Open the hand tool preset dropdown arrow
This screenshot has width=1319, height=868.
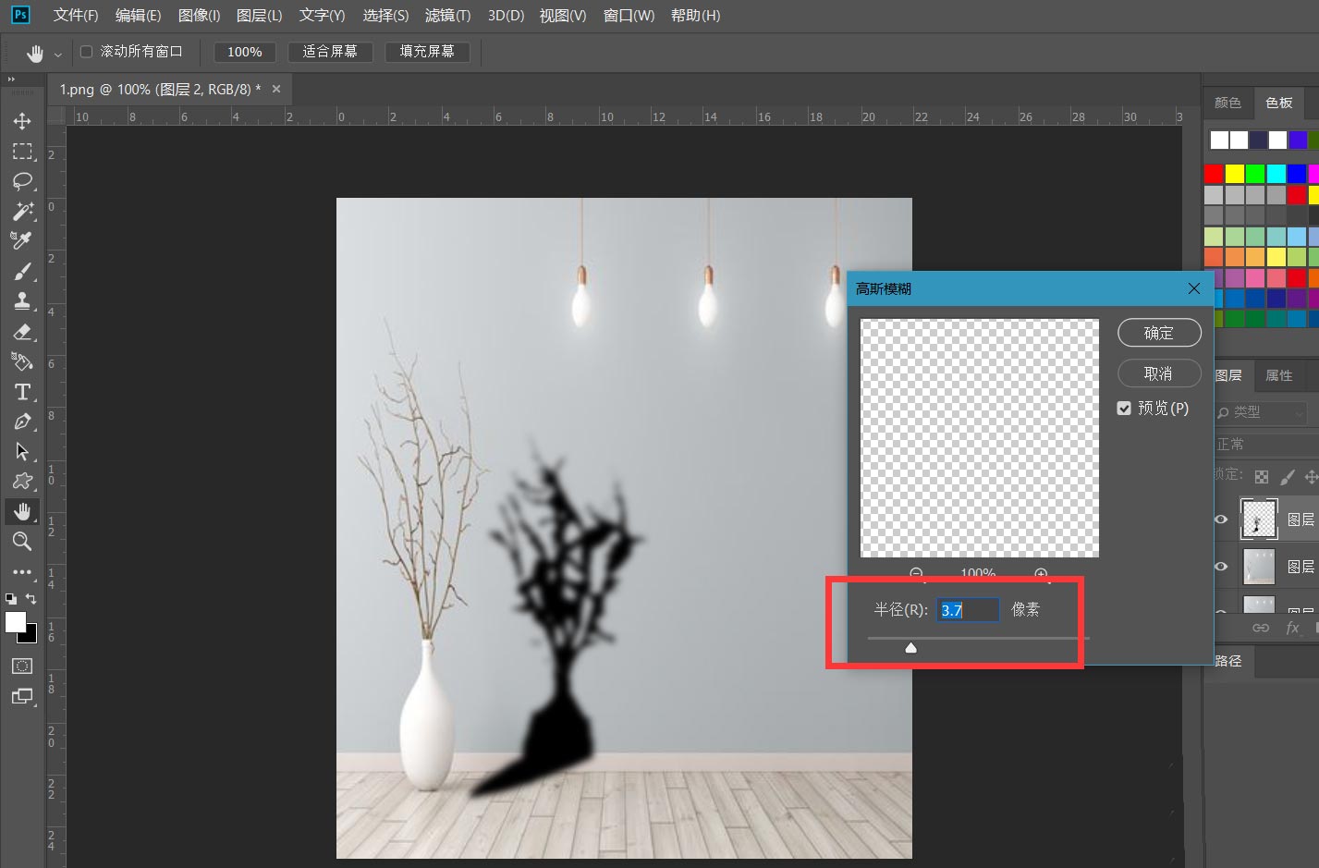[57, 55]
